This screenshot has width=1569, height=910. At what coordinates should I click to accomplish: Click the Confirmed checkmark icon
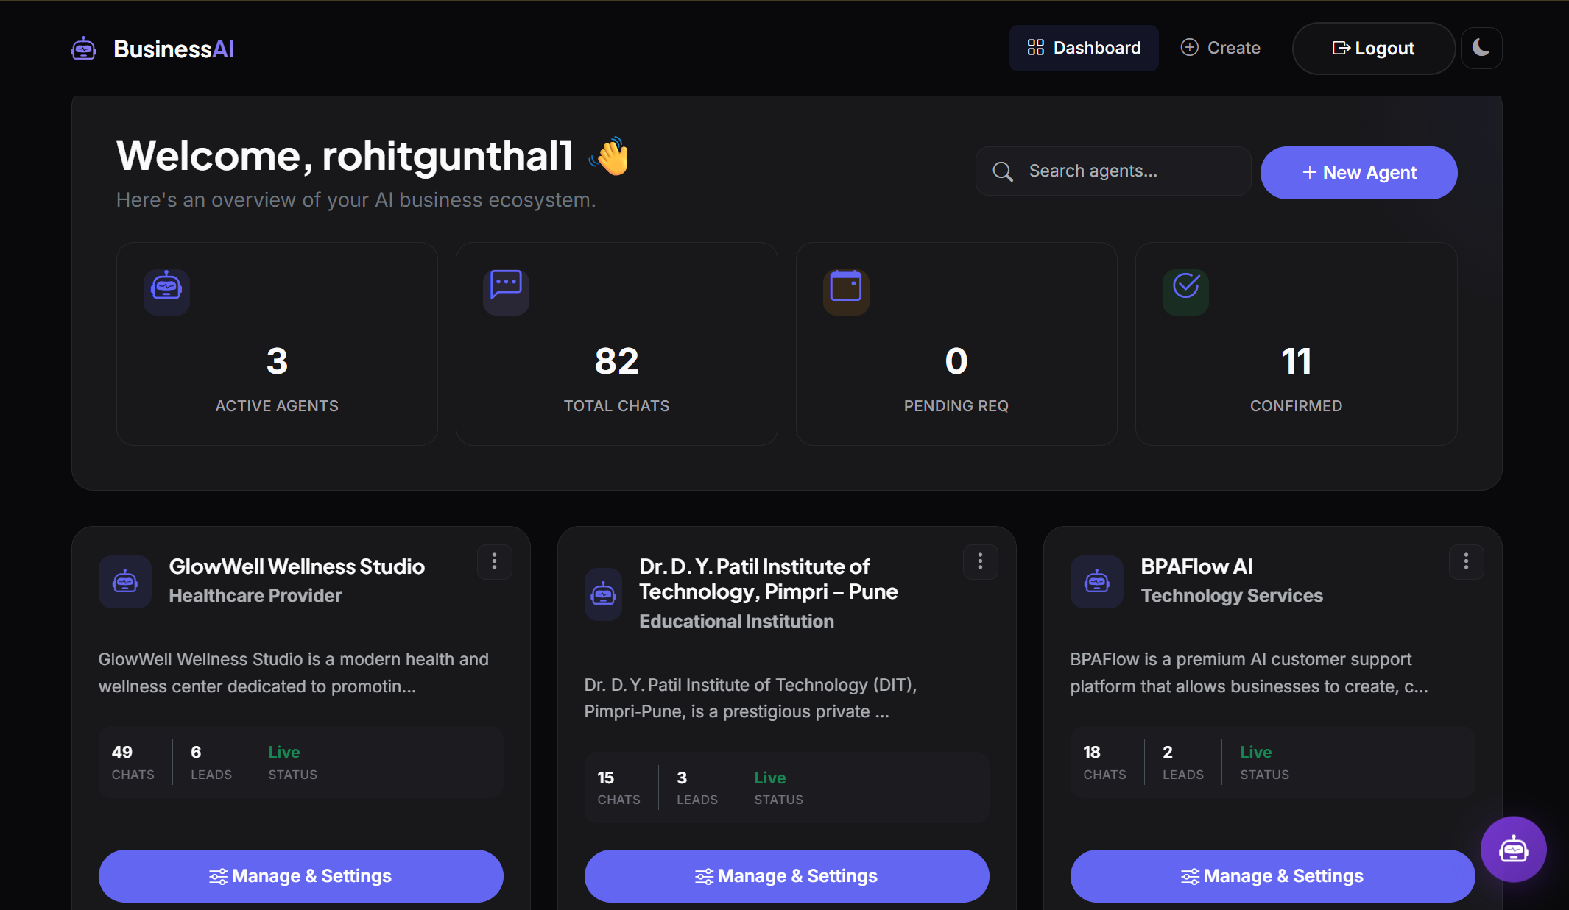pyautogui.click(x=1185, y=291)
